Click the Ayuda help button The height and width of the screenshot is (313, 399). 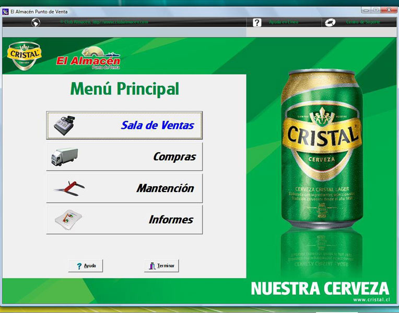[x=86, y=266]
